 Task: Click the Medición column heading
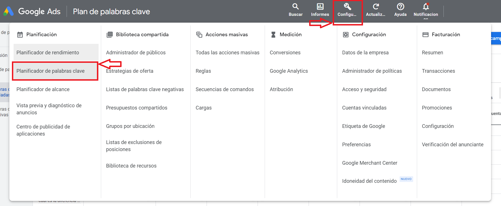pos(290,35)
